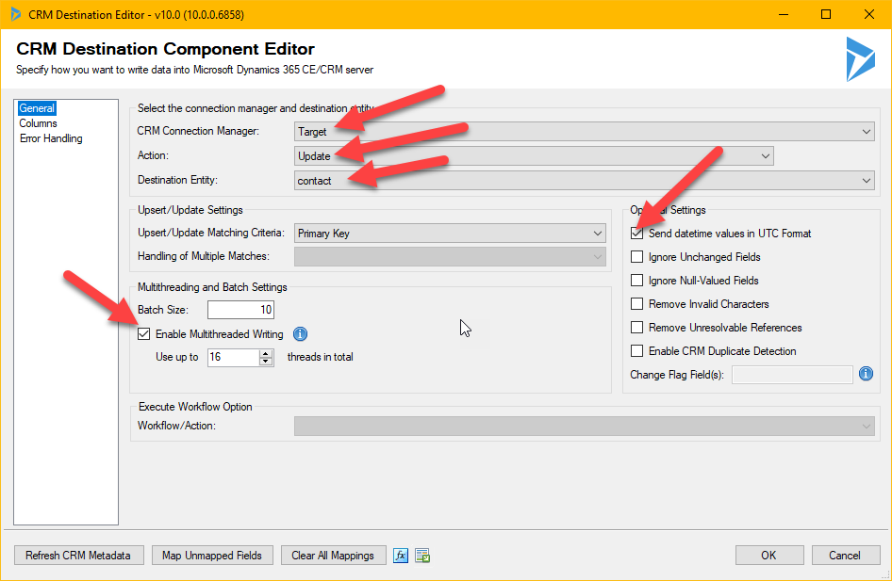The width and height of the screenshot is (892, 581).
Task: Increase thread count with up spinner arrow
Action: [x=266, y=353]
